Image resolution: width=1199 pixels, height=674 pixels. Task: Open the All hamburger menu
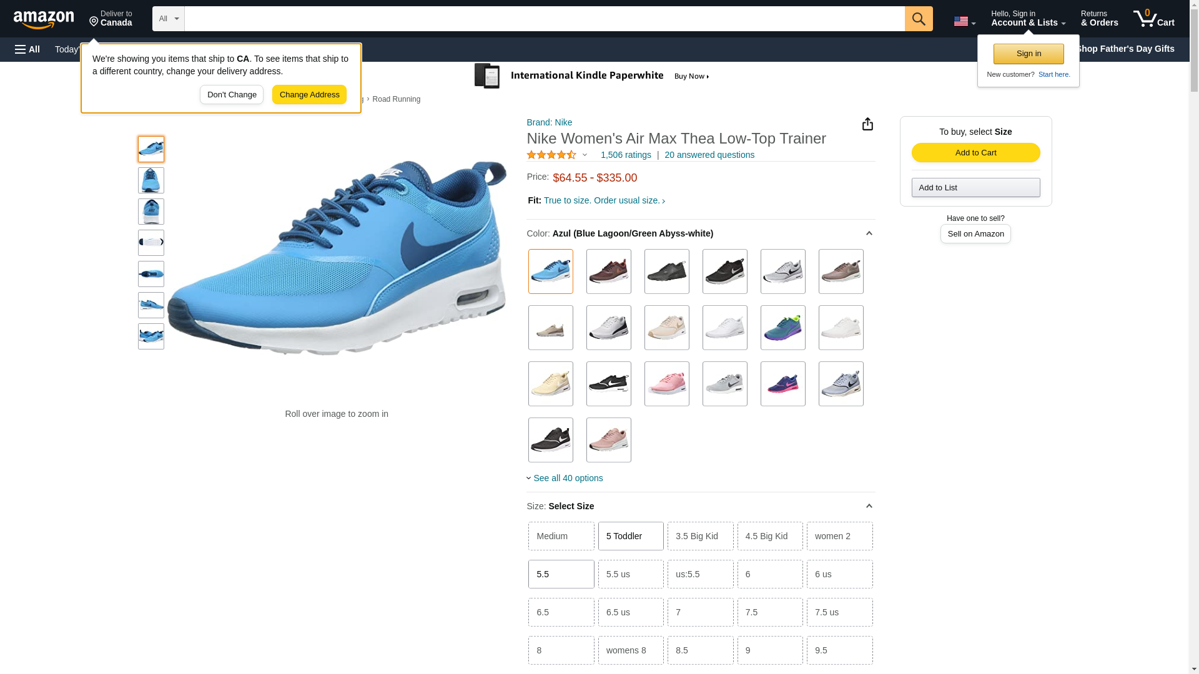click(x=27, y=49)
